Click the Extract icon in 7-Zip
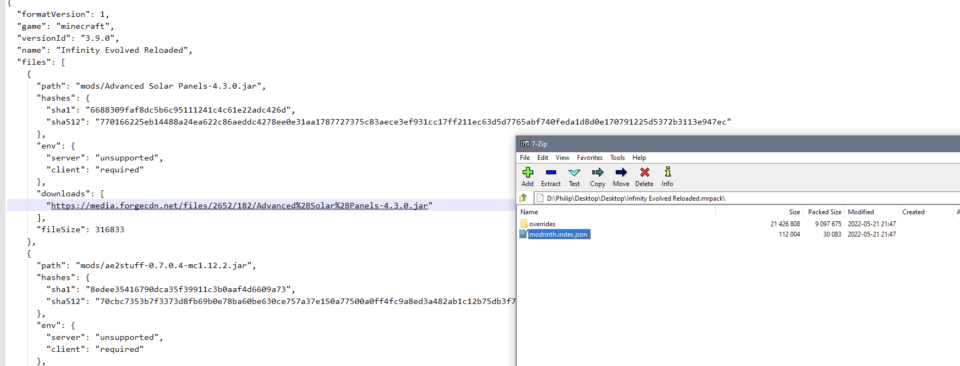This screenshot has width=960, height=366. point(551,172)
